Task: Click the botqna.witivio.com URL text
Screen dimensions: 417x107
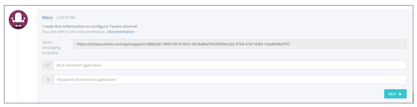Action: pos(183,44)
